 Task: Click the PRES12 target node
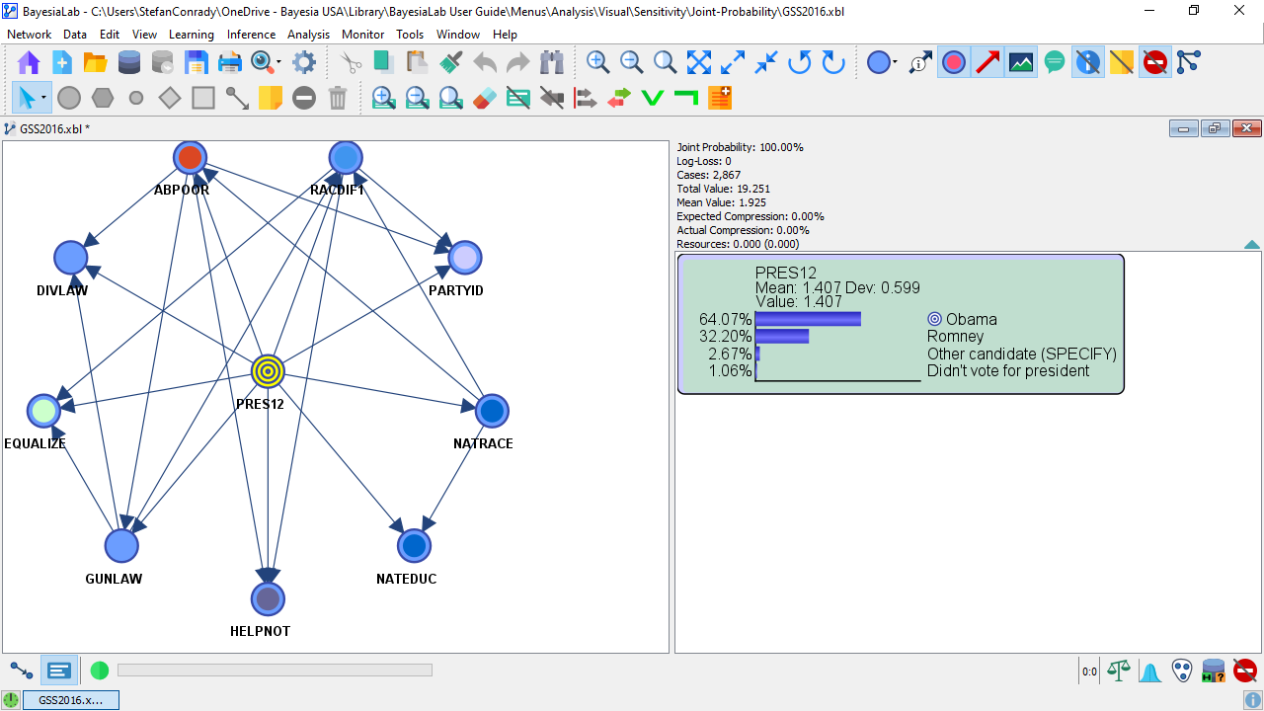(x=267, y=371)
